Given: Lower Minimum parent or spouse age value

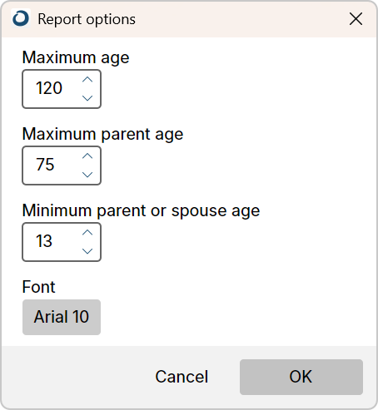Looking at the screenshot, I should [x=87, y=251].
